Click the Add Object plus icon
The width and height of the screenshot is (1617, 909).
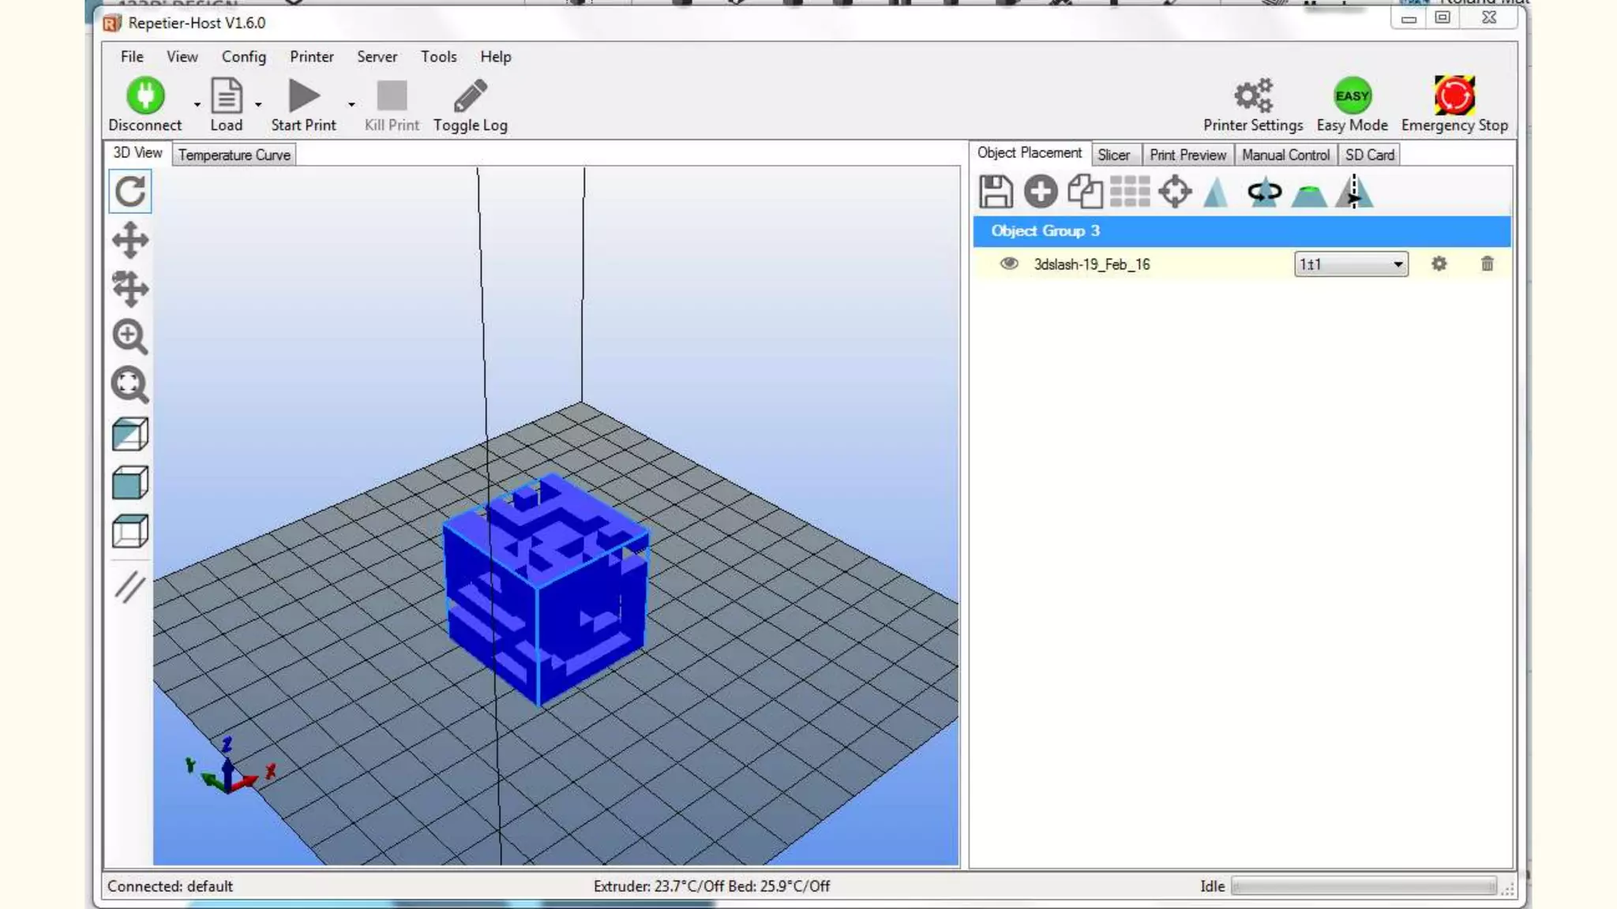[x=1041, y=192]
